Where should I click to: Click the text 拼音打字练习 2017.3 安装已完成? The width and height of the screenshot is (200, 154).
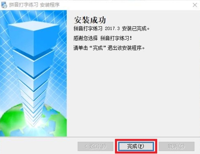[x=111, y=28]
